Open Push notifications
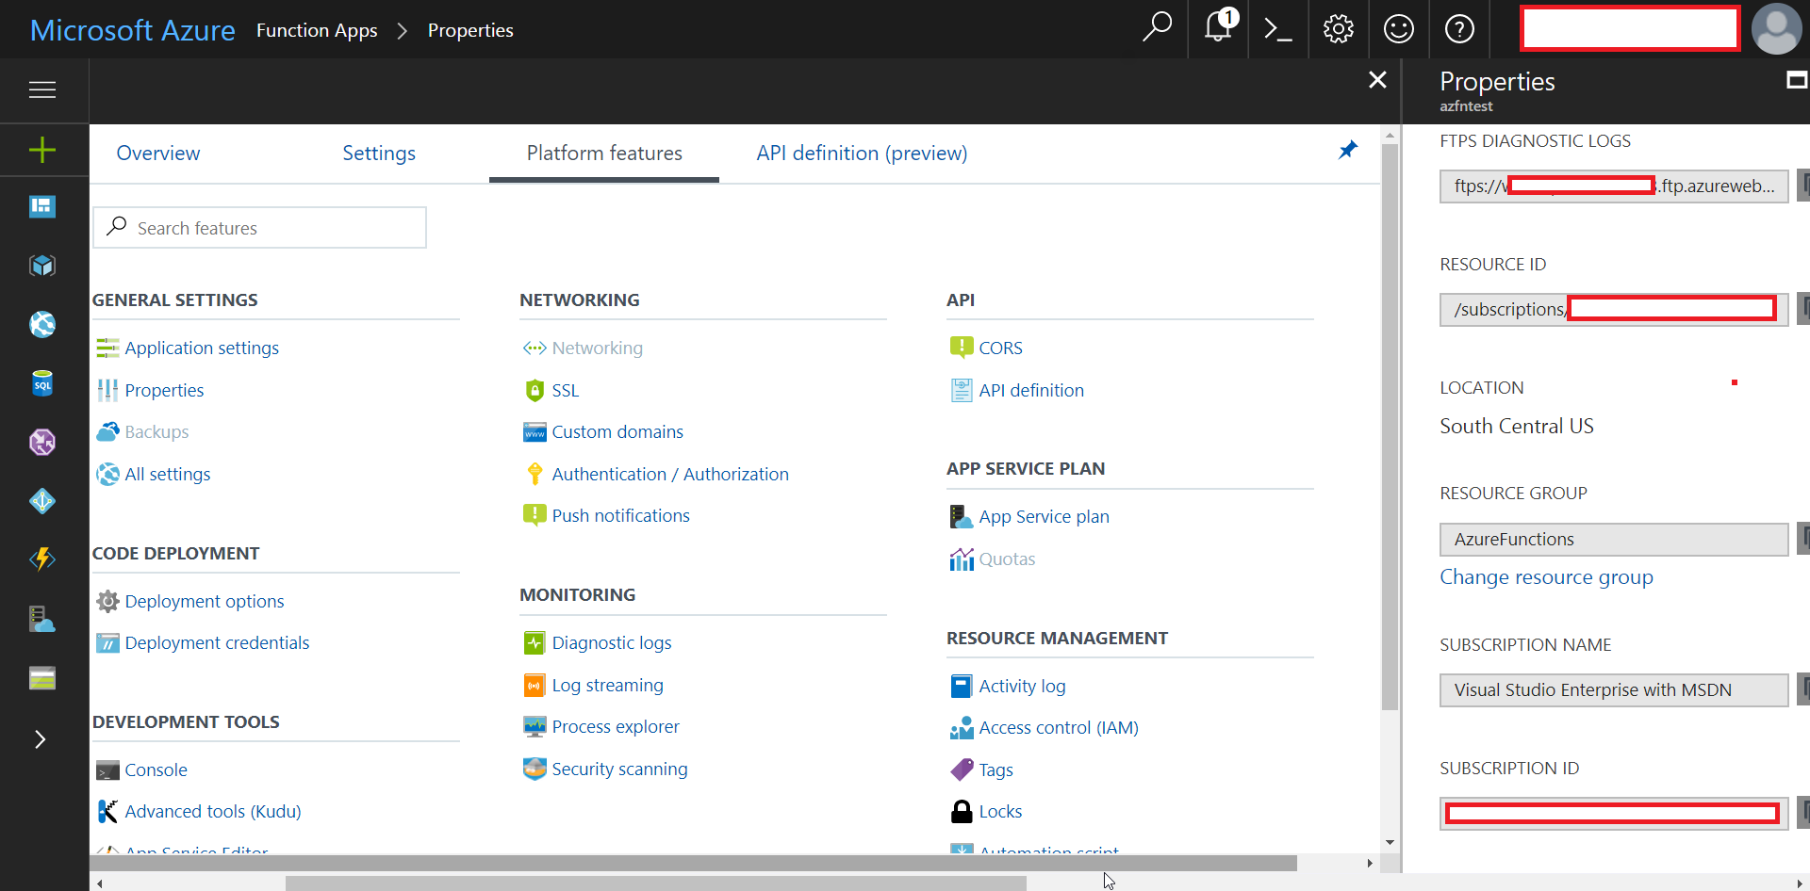The height and width of the screenshot is (891, 1810). tap(620, 515)
